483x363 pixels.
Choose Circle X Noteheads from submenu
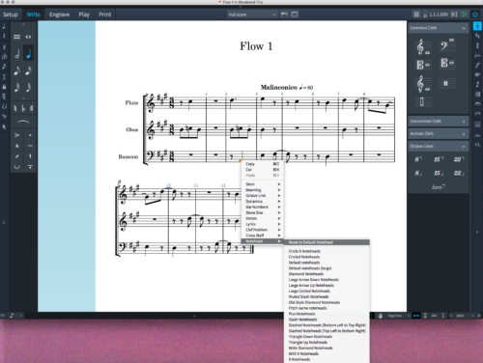point(327,251)
